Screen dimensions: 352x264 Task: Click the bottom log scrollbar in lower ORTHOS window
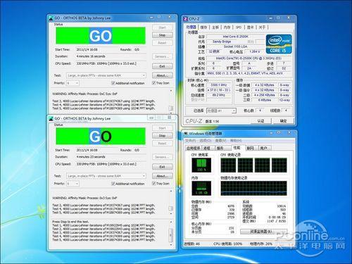(x=171, y=234)
